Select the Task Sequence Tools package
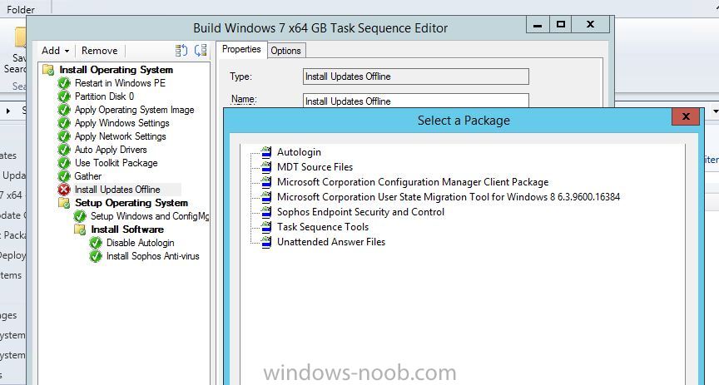Image resolution: width=719 pixels, height=385 pixels. point(323,227)
